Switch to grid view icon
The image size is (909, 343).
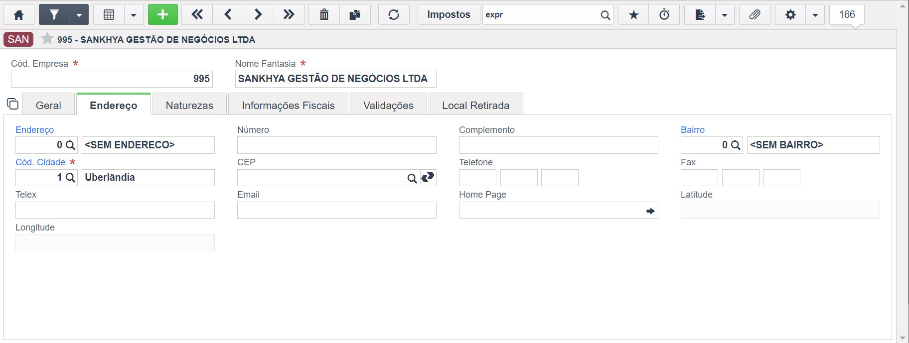pos(109,15)
